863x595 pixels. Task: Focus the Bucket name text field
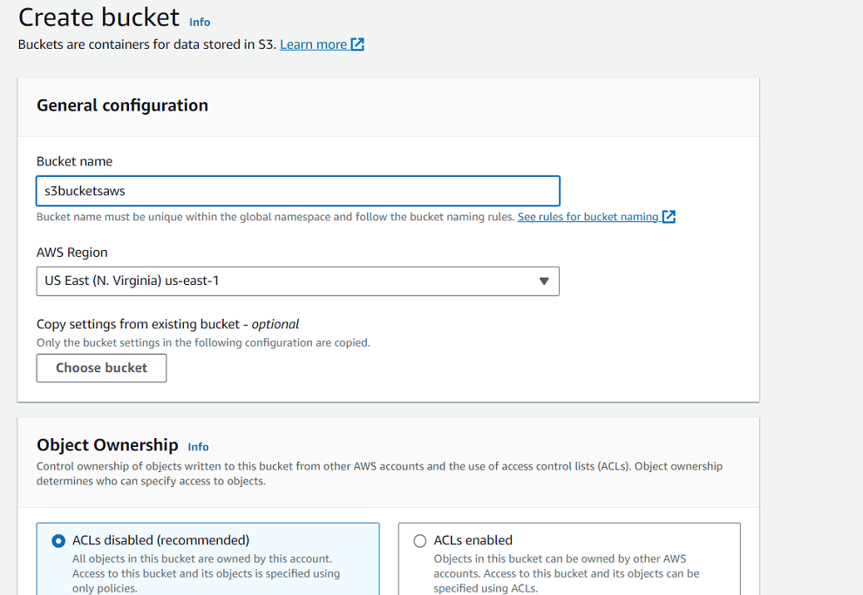pyautogui.click(x=297, y=191)
